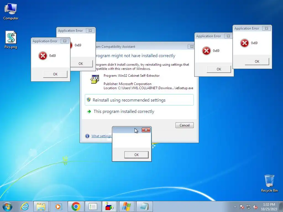Show hidden system tray icons arrow
The width and height of the screenshot is (283, 212).
[235, 207]
